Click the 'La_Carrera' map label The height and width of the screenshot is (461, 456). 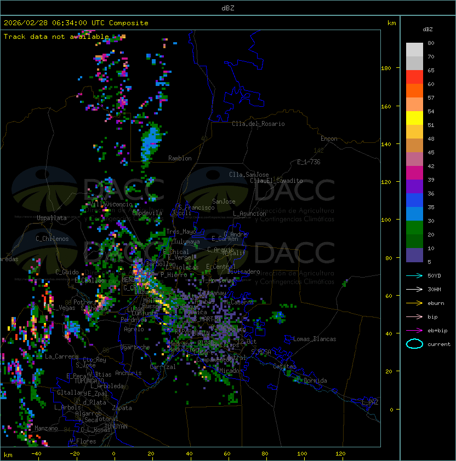pos(61,356)
